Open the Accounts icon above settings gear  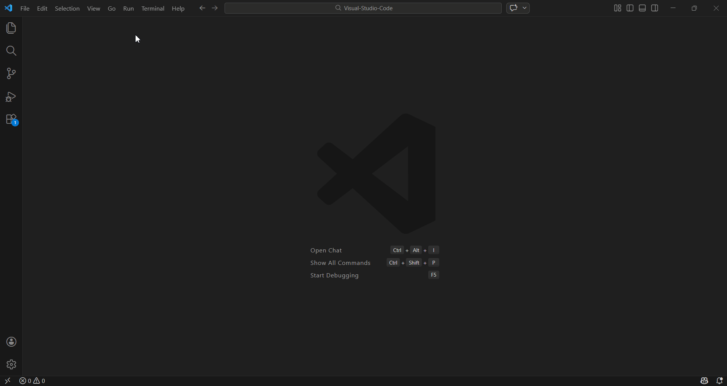click(x=11, y=342)
